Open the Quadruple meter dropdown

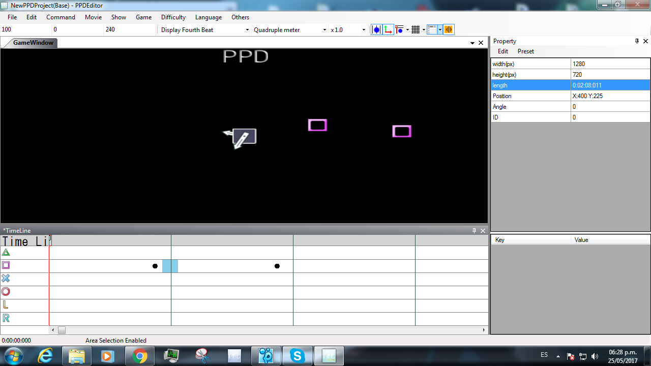tap(290, 30)
